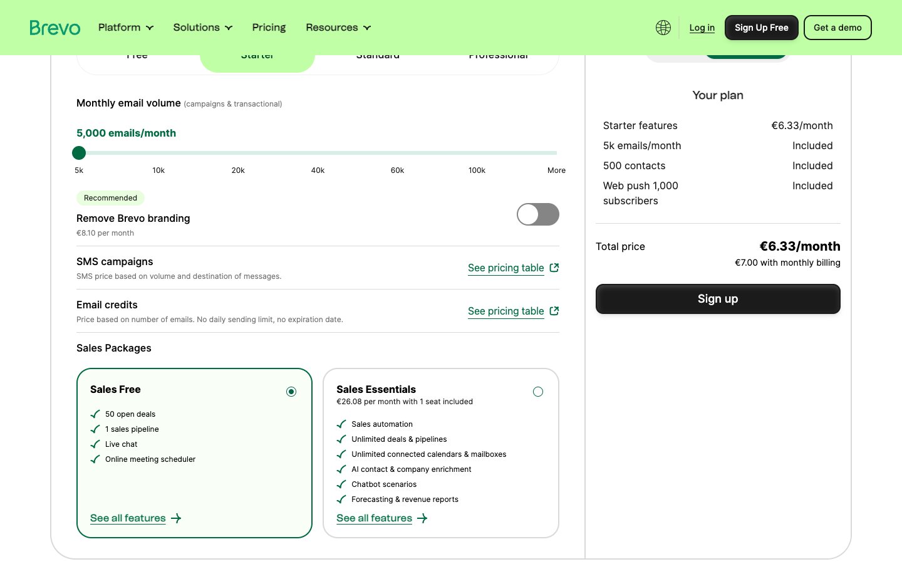Click arrow next to Sales Essentials features link
The height and width of the screenshot is (564, 902).
tap(422, 518)
